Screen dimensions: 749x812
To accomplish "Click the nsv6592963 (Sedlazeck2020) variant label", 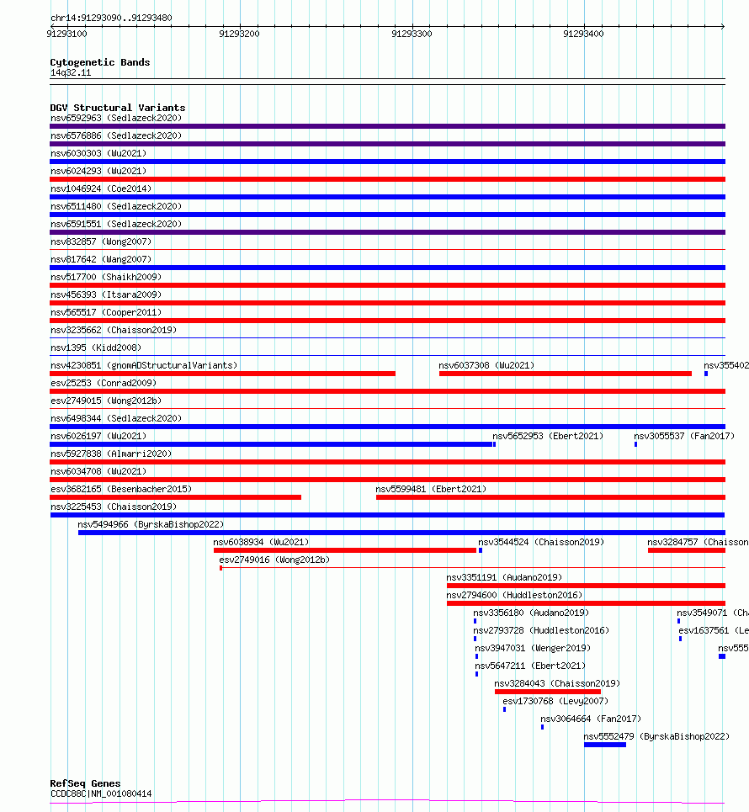I will 116,118.
